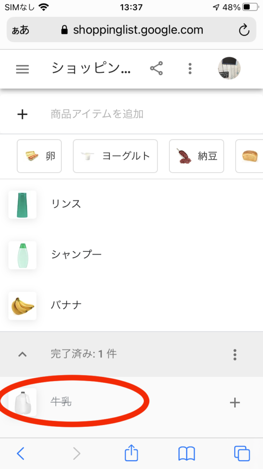Collapse the 完了済み section chevron
Viewport: 263px width, 469px height.
click(x=23, y=354)
